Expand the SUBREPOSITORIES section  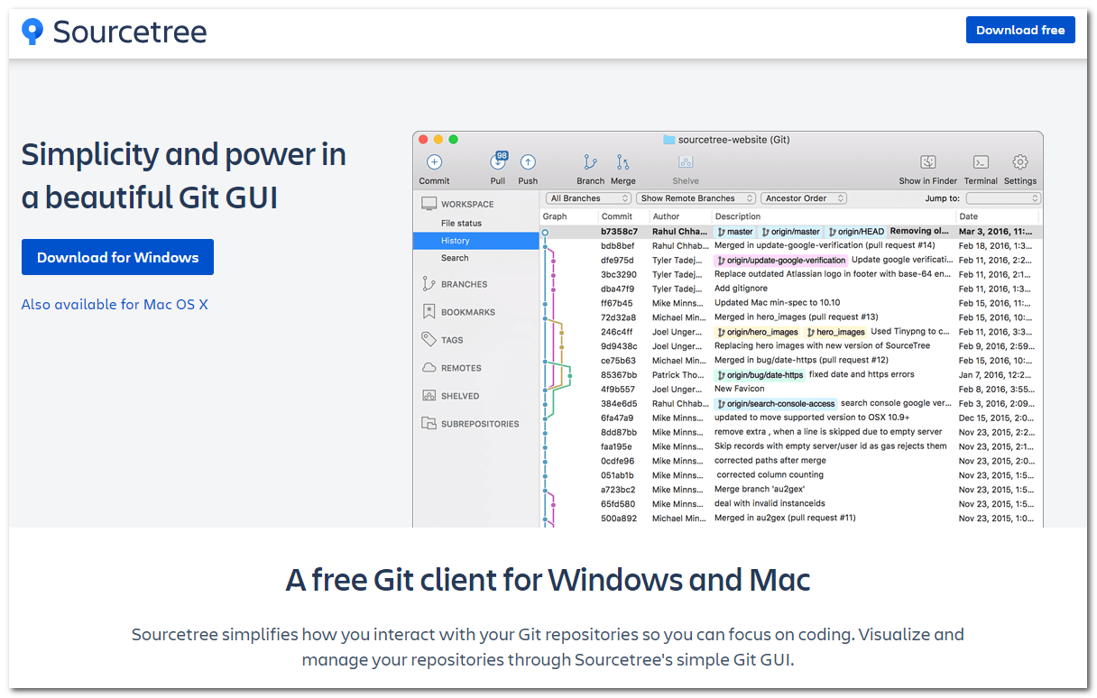[480, 424]
